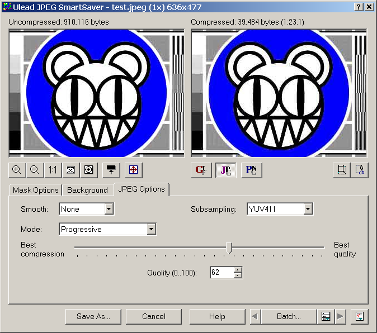Click the 'Quality (0..100):' label
This screenshot has height=333, width=377.
tap(172, 273)
